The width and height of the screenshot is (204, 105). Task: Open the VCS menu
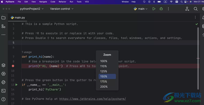tap(87, 2)
